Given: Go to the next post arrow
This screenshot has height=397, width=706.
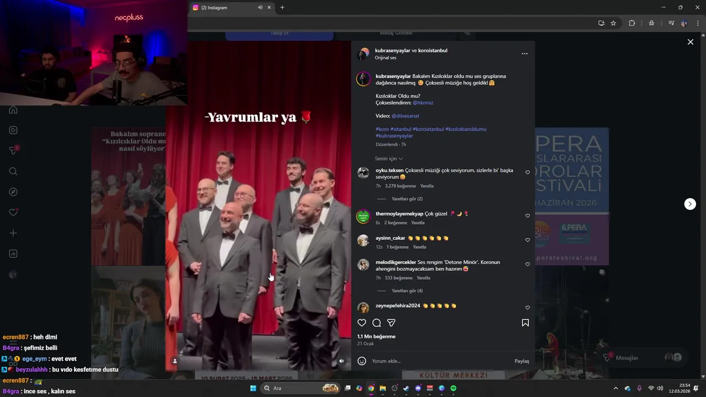Looking at the screenshot, I should tap(690, 204).
